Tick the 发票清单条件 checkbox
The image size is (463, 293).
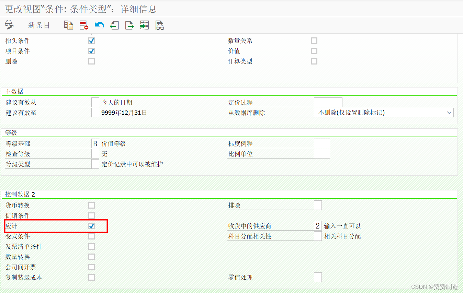[x=91, y=247]
